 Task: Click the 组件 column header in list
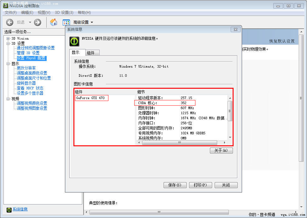[79, 92]
